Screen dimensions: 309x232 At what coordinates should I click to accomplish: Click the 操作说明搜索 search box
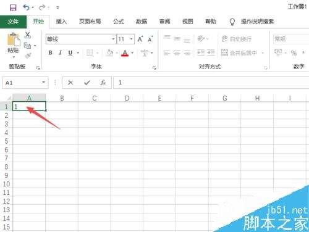[x=257, y=22]
